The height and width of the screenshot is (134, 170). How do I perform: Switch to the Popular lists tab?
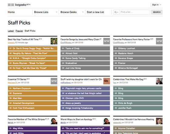pos(19,31)
